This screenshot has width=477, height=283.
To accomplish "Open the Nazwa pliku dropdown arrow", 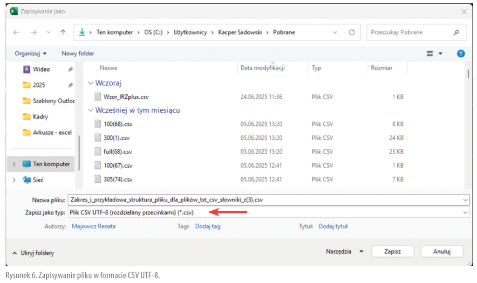I will coord(465,200).
